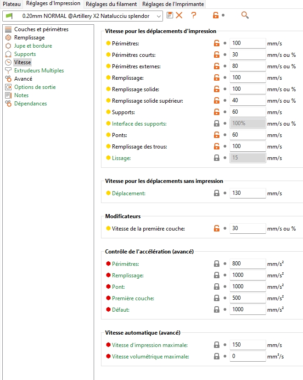Click the Interface des supports label

(139, 124)
